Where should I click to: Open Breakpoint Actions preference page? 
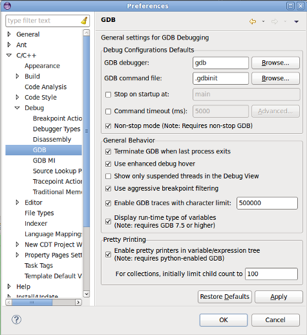tap(58, 118)
